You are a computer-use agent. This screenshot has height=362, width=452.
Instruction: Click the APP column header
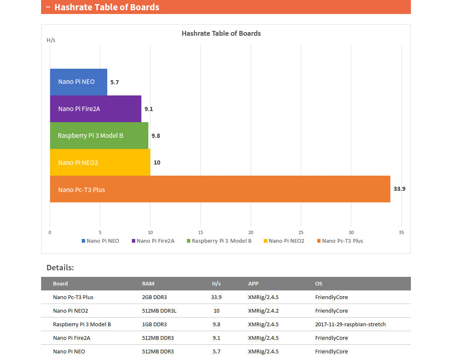click(253, 283)
